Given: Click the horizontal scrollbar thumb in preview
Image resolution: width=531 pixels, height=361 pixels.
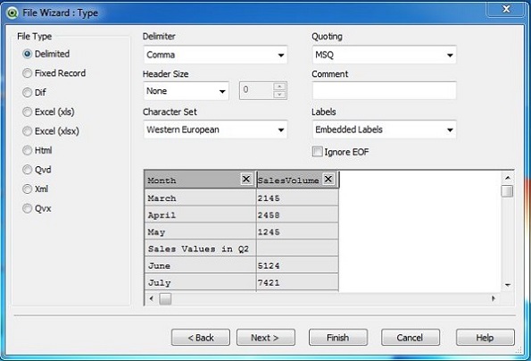Looking at the screenshot, I should tap(165, 298).
